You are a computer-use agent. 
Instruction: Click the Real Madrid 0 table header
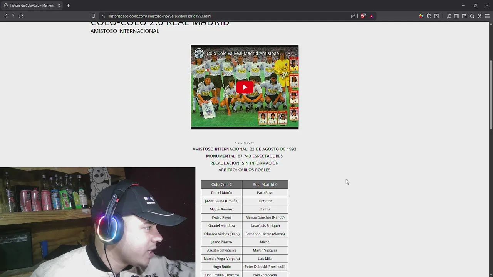(265, 185)
